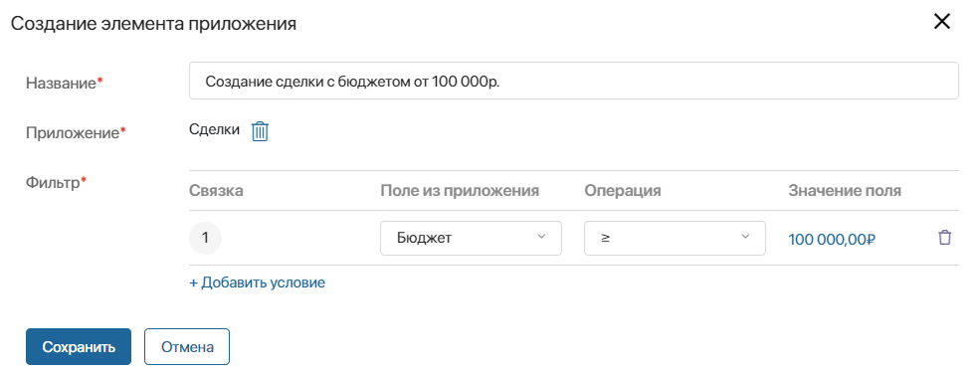Click the condition number 1 badge
This screenshot has width=974, height=372.
point(205,238)
